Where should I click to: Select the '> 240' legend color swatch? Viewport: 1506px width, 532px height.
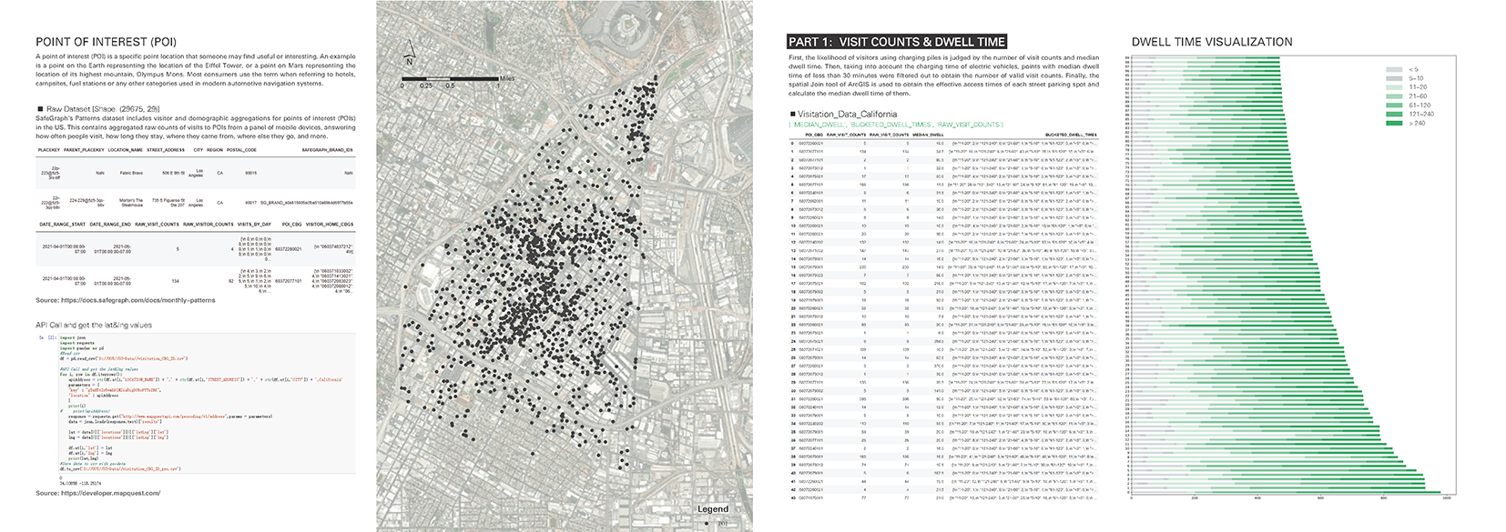[1393, 122]
